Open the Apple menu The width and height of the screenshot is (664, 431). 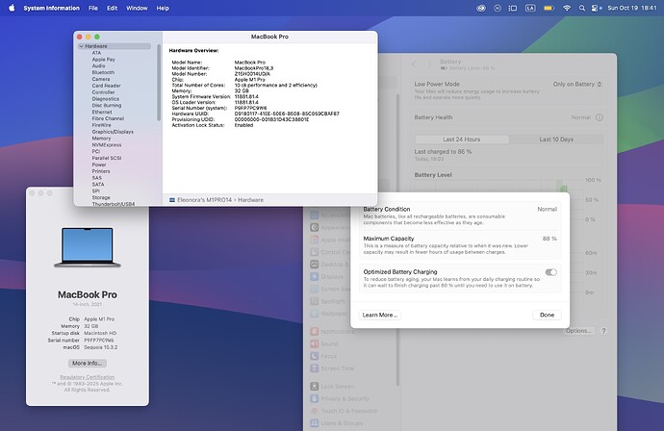click(x=11, y=8)
